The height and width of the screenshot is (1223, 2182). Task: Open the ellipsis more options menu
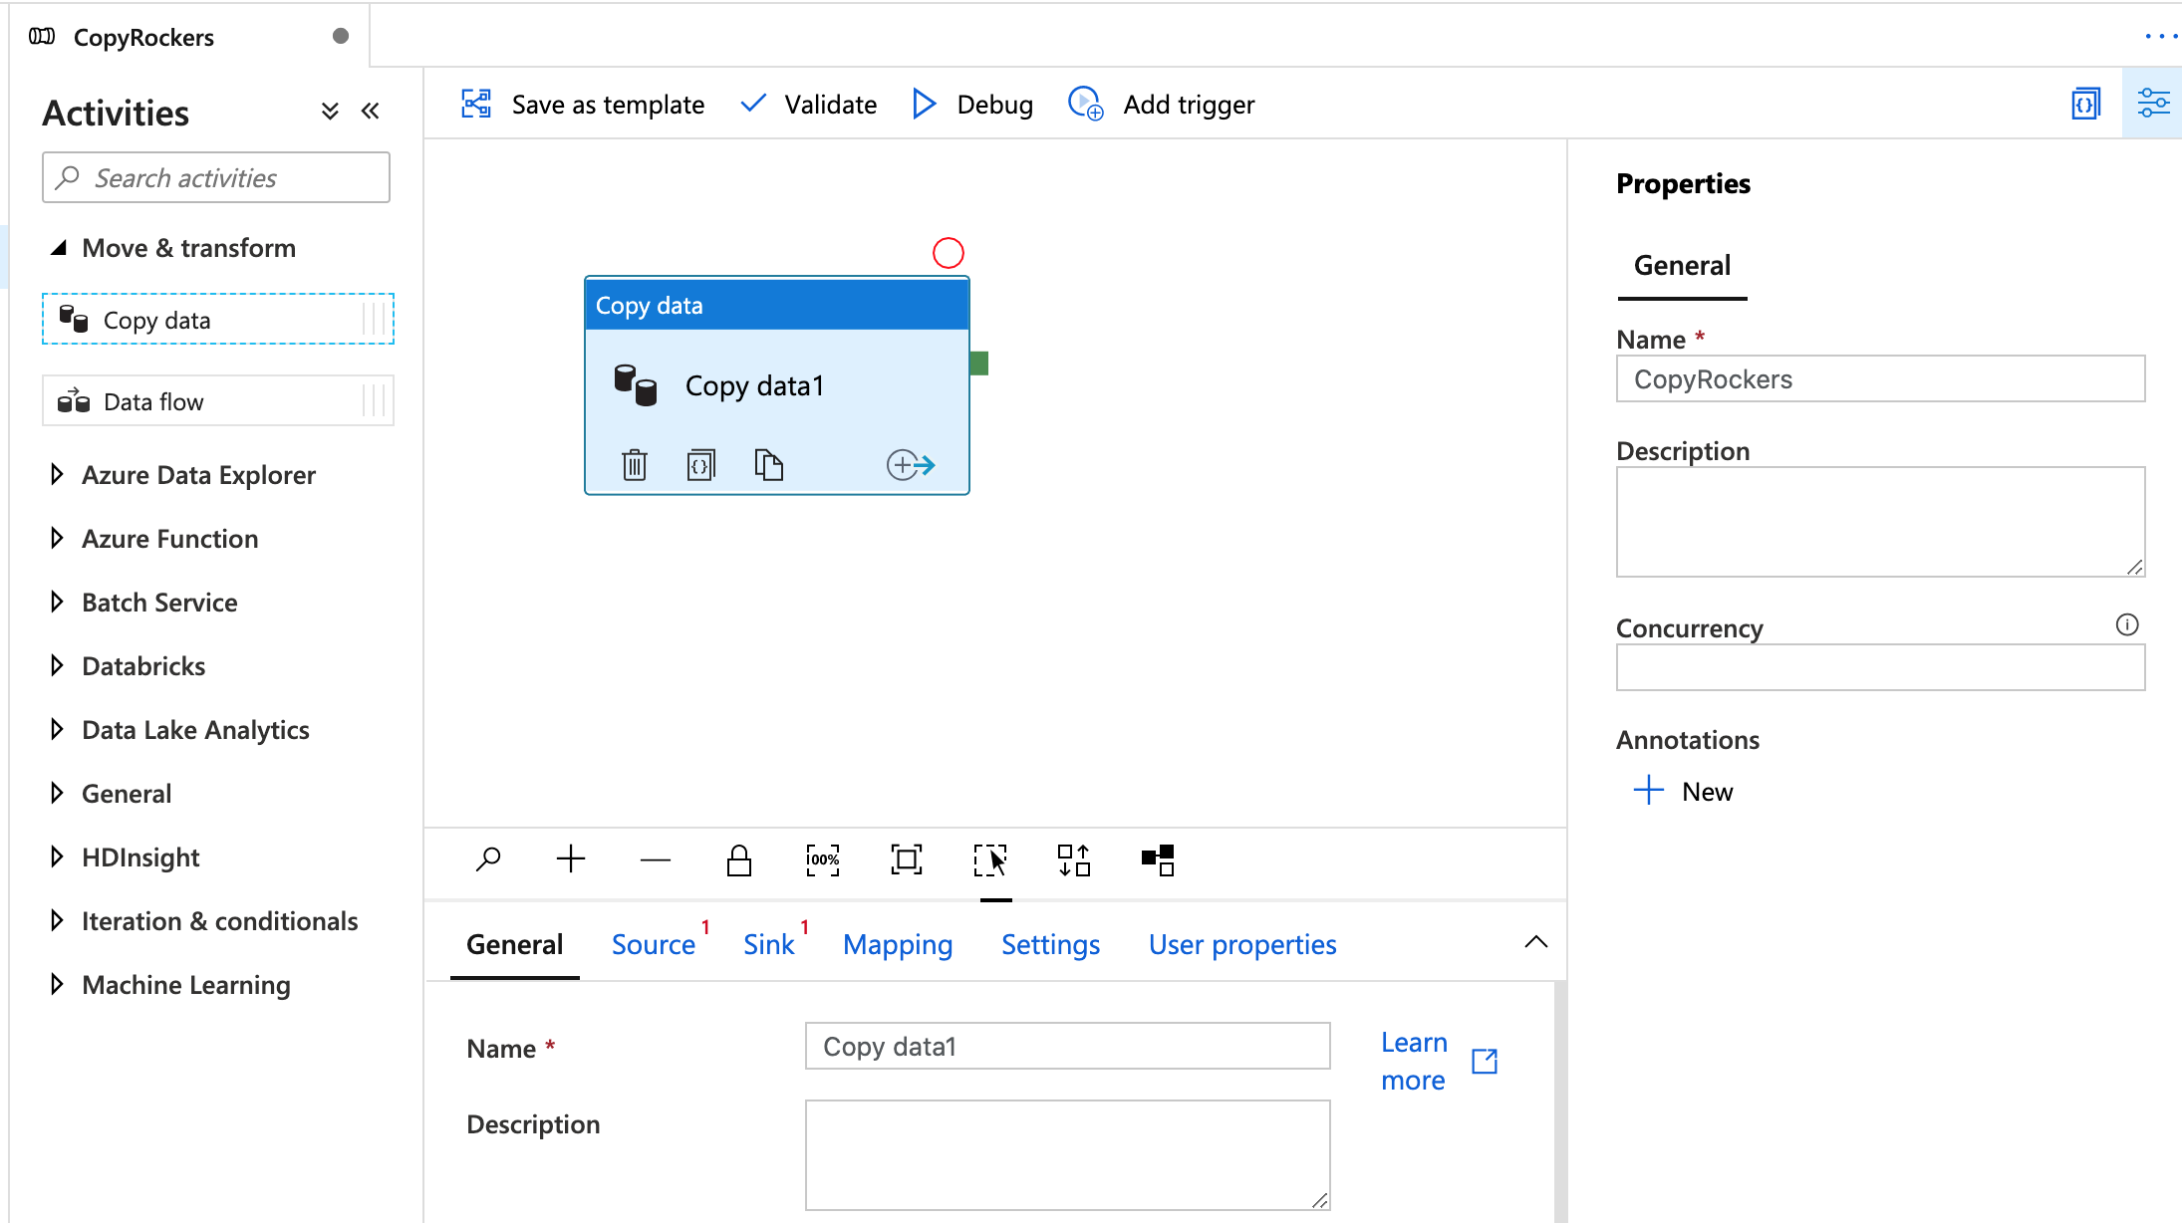point(2161,36)
